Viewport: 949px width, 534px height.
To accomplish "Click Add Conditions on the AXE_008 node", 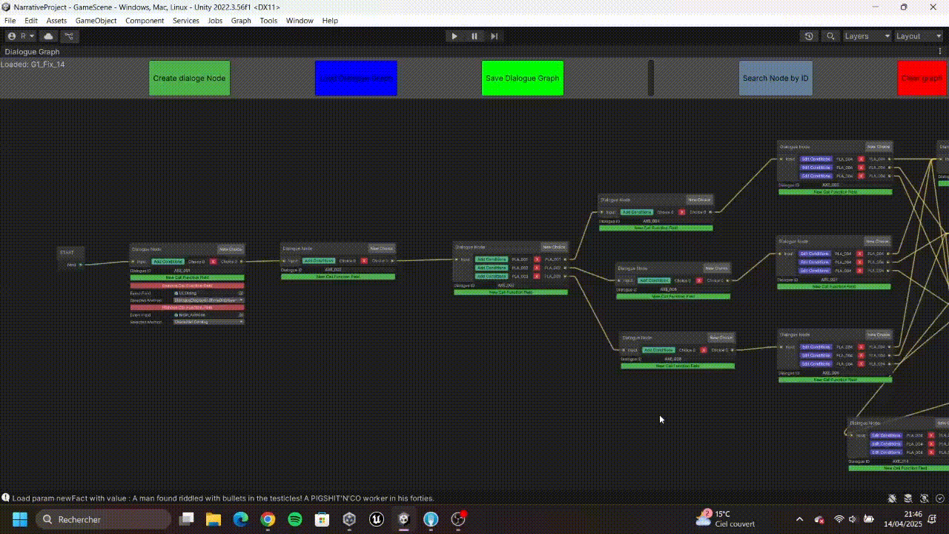I will click(x=658, y=350).
